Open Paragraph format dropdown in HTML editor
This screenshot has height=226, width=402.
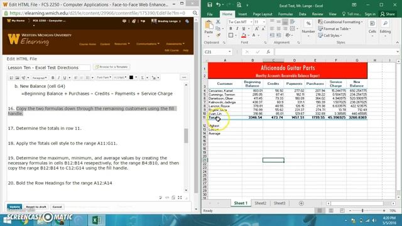[40, 78]
